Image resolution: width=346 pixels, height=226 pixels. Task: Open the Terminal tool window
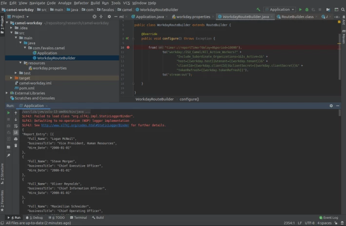coord(78,217)
